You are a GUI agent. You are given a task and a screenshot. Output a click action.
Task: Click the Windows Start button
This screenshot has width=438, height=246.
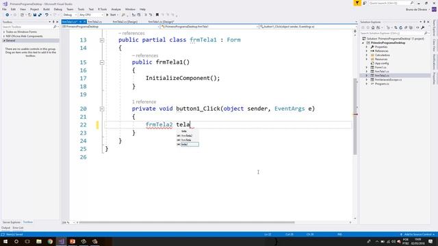click(5, 241)
